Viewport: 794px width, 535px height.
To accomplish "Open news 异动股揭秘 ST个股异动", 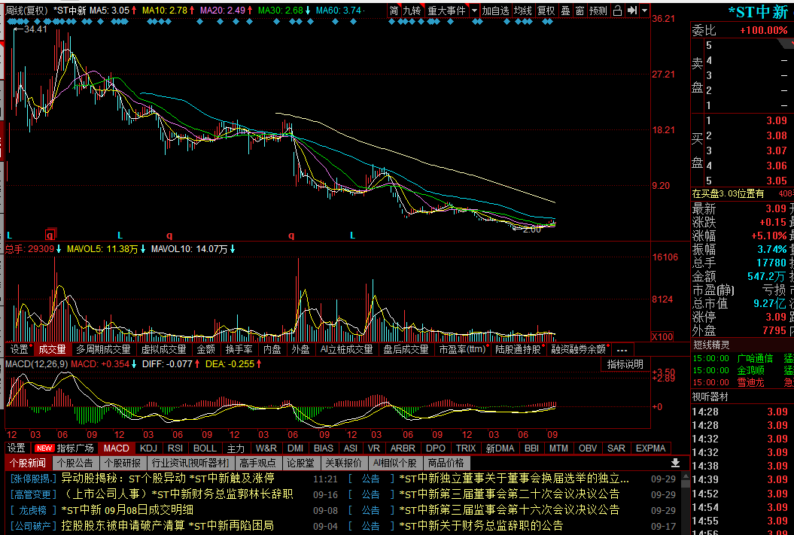I will [x=167, y=479].
